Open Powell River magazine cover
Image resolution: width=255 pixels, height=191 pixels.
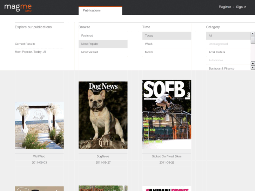point(103,188)
